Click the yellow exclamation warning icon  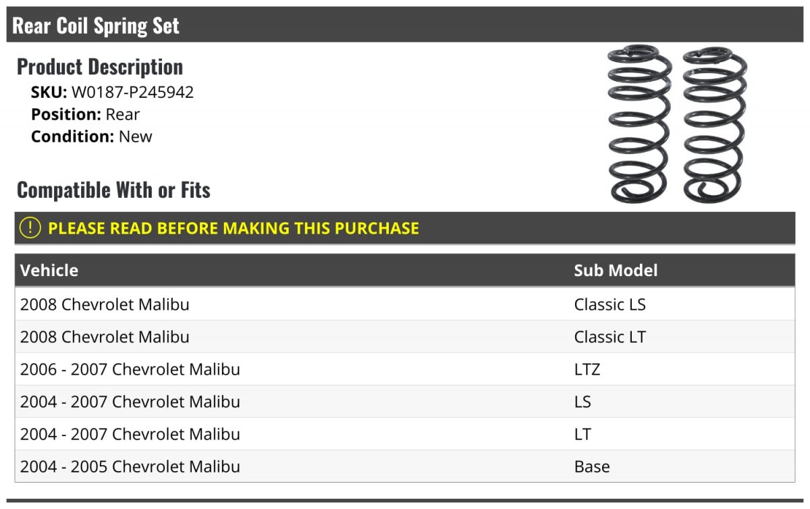(x=30, y=228)
